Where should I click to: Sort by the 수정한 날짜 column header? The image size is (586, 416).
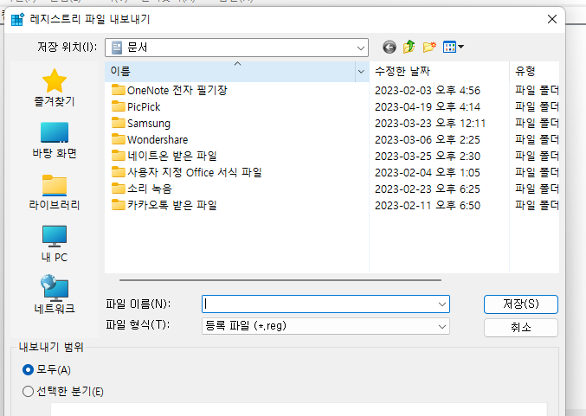(439, 71)
